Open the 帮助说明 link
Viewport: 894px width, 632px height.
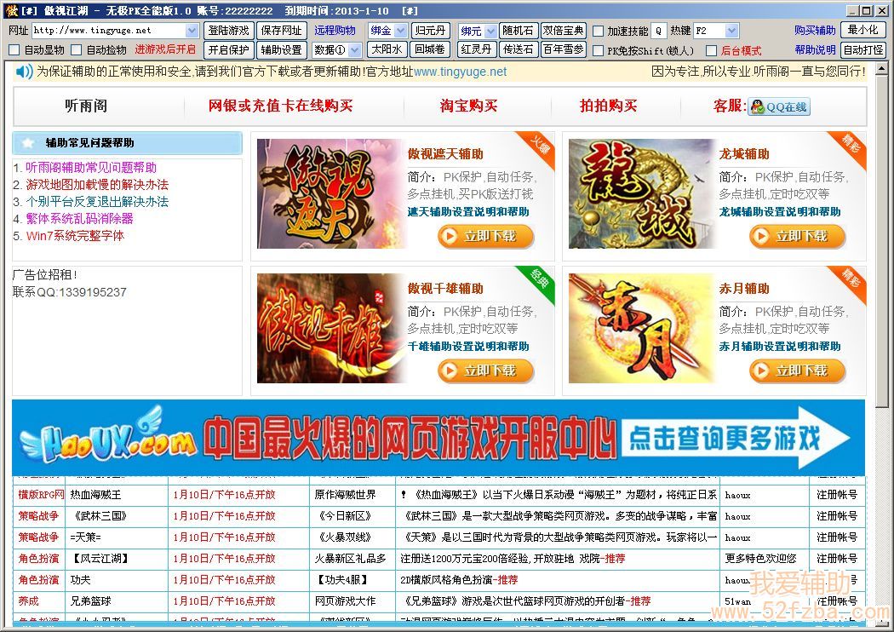(816, 50)
